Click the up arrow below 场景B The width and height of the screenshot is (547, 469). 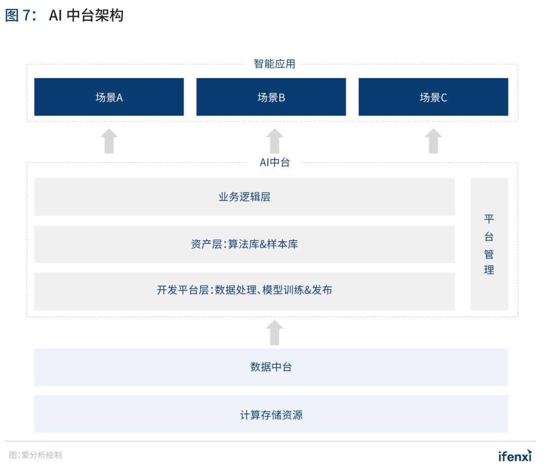[275, 141]
